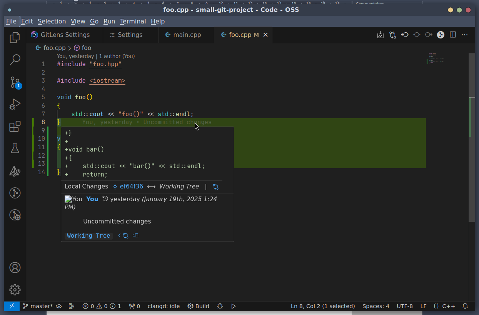479x315 pixels.
Task: Toggle GitLens file annotations in editor toolbar
Action: (x=441, y=35)
